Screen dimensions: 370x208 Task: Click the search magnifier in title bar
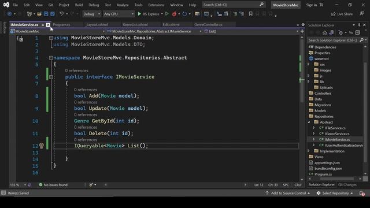[261, 5]
